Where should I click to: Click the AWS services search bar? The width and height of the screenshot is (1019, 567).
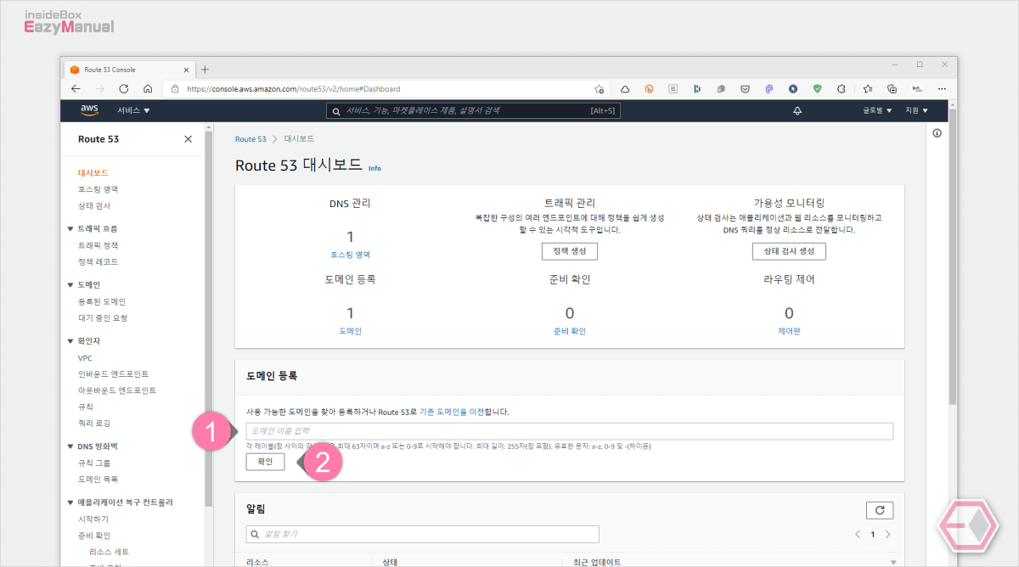coord(474,111)
